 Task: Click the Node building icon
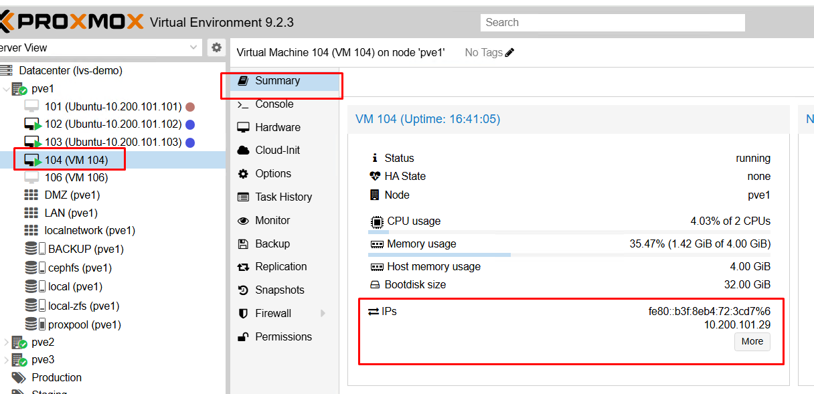[374, 195]
